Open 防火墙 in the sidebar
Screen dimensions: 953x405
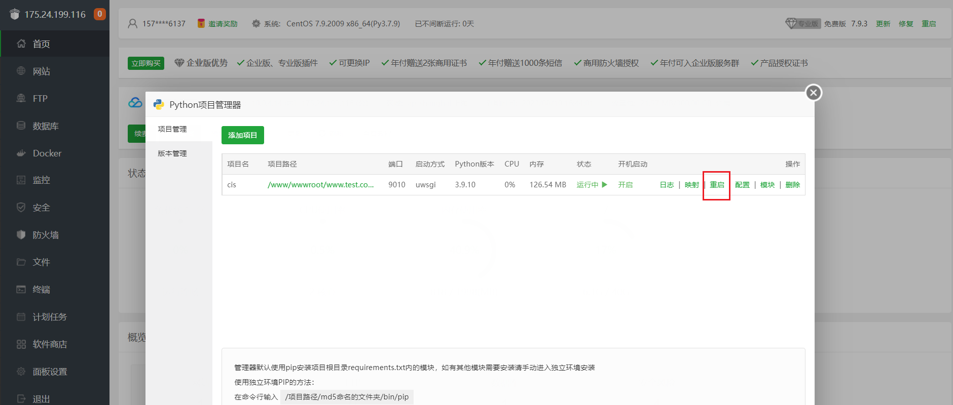[55, 235]
